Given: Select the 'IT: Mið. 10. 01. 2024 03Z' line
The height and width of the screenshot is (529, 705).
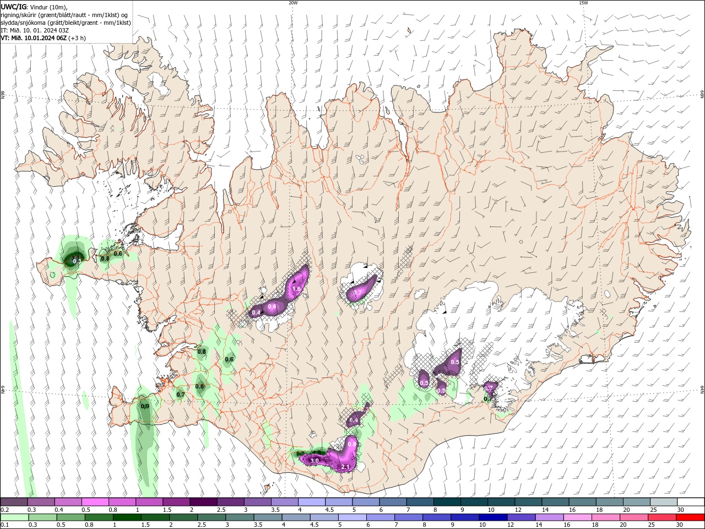Looking at the screenshot, I should 35,30.
